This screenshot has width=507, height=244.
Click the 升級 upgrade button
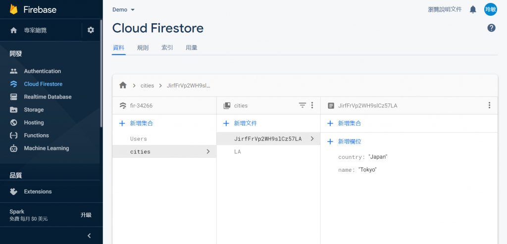click(86, 215)
